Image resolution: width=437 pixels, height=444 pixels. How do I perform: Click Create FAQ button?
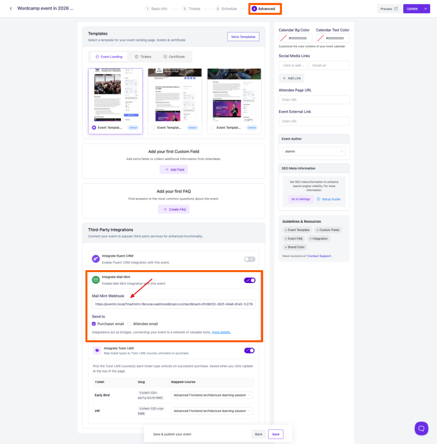pyautogui.click(x=174, y=209)
